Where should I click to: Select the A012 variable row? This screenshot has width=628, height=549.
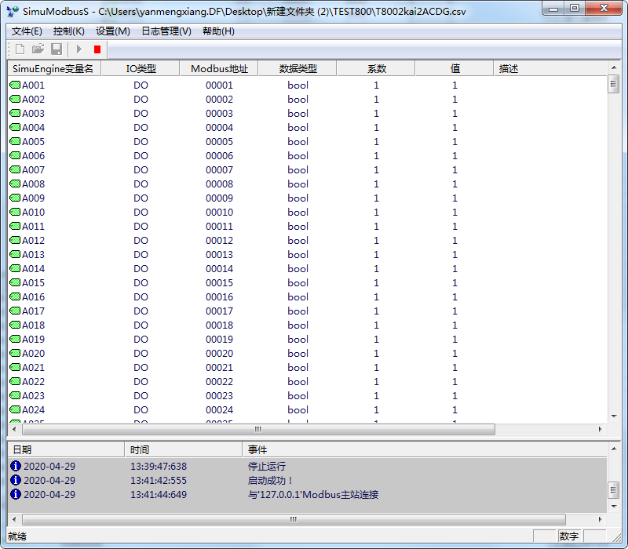click(x=33, y=241)
